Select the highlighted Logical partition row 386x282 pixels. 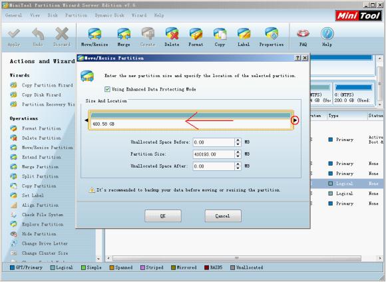click(x=347, y=184)
